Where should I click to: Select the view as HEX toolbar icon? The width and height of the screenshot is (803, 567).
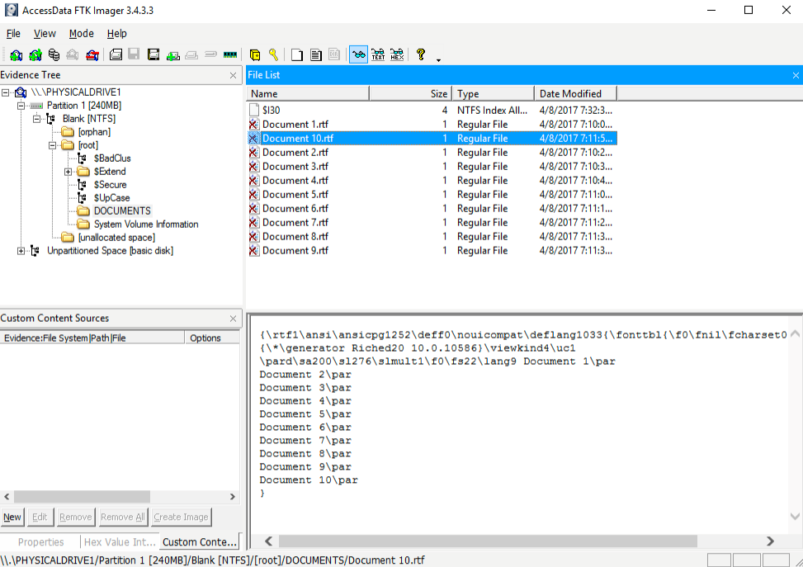397,55
